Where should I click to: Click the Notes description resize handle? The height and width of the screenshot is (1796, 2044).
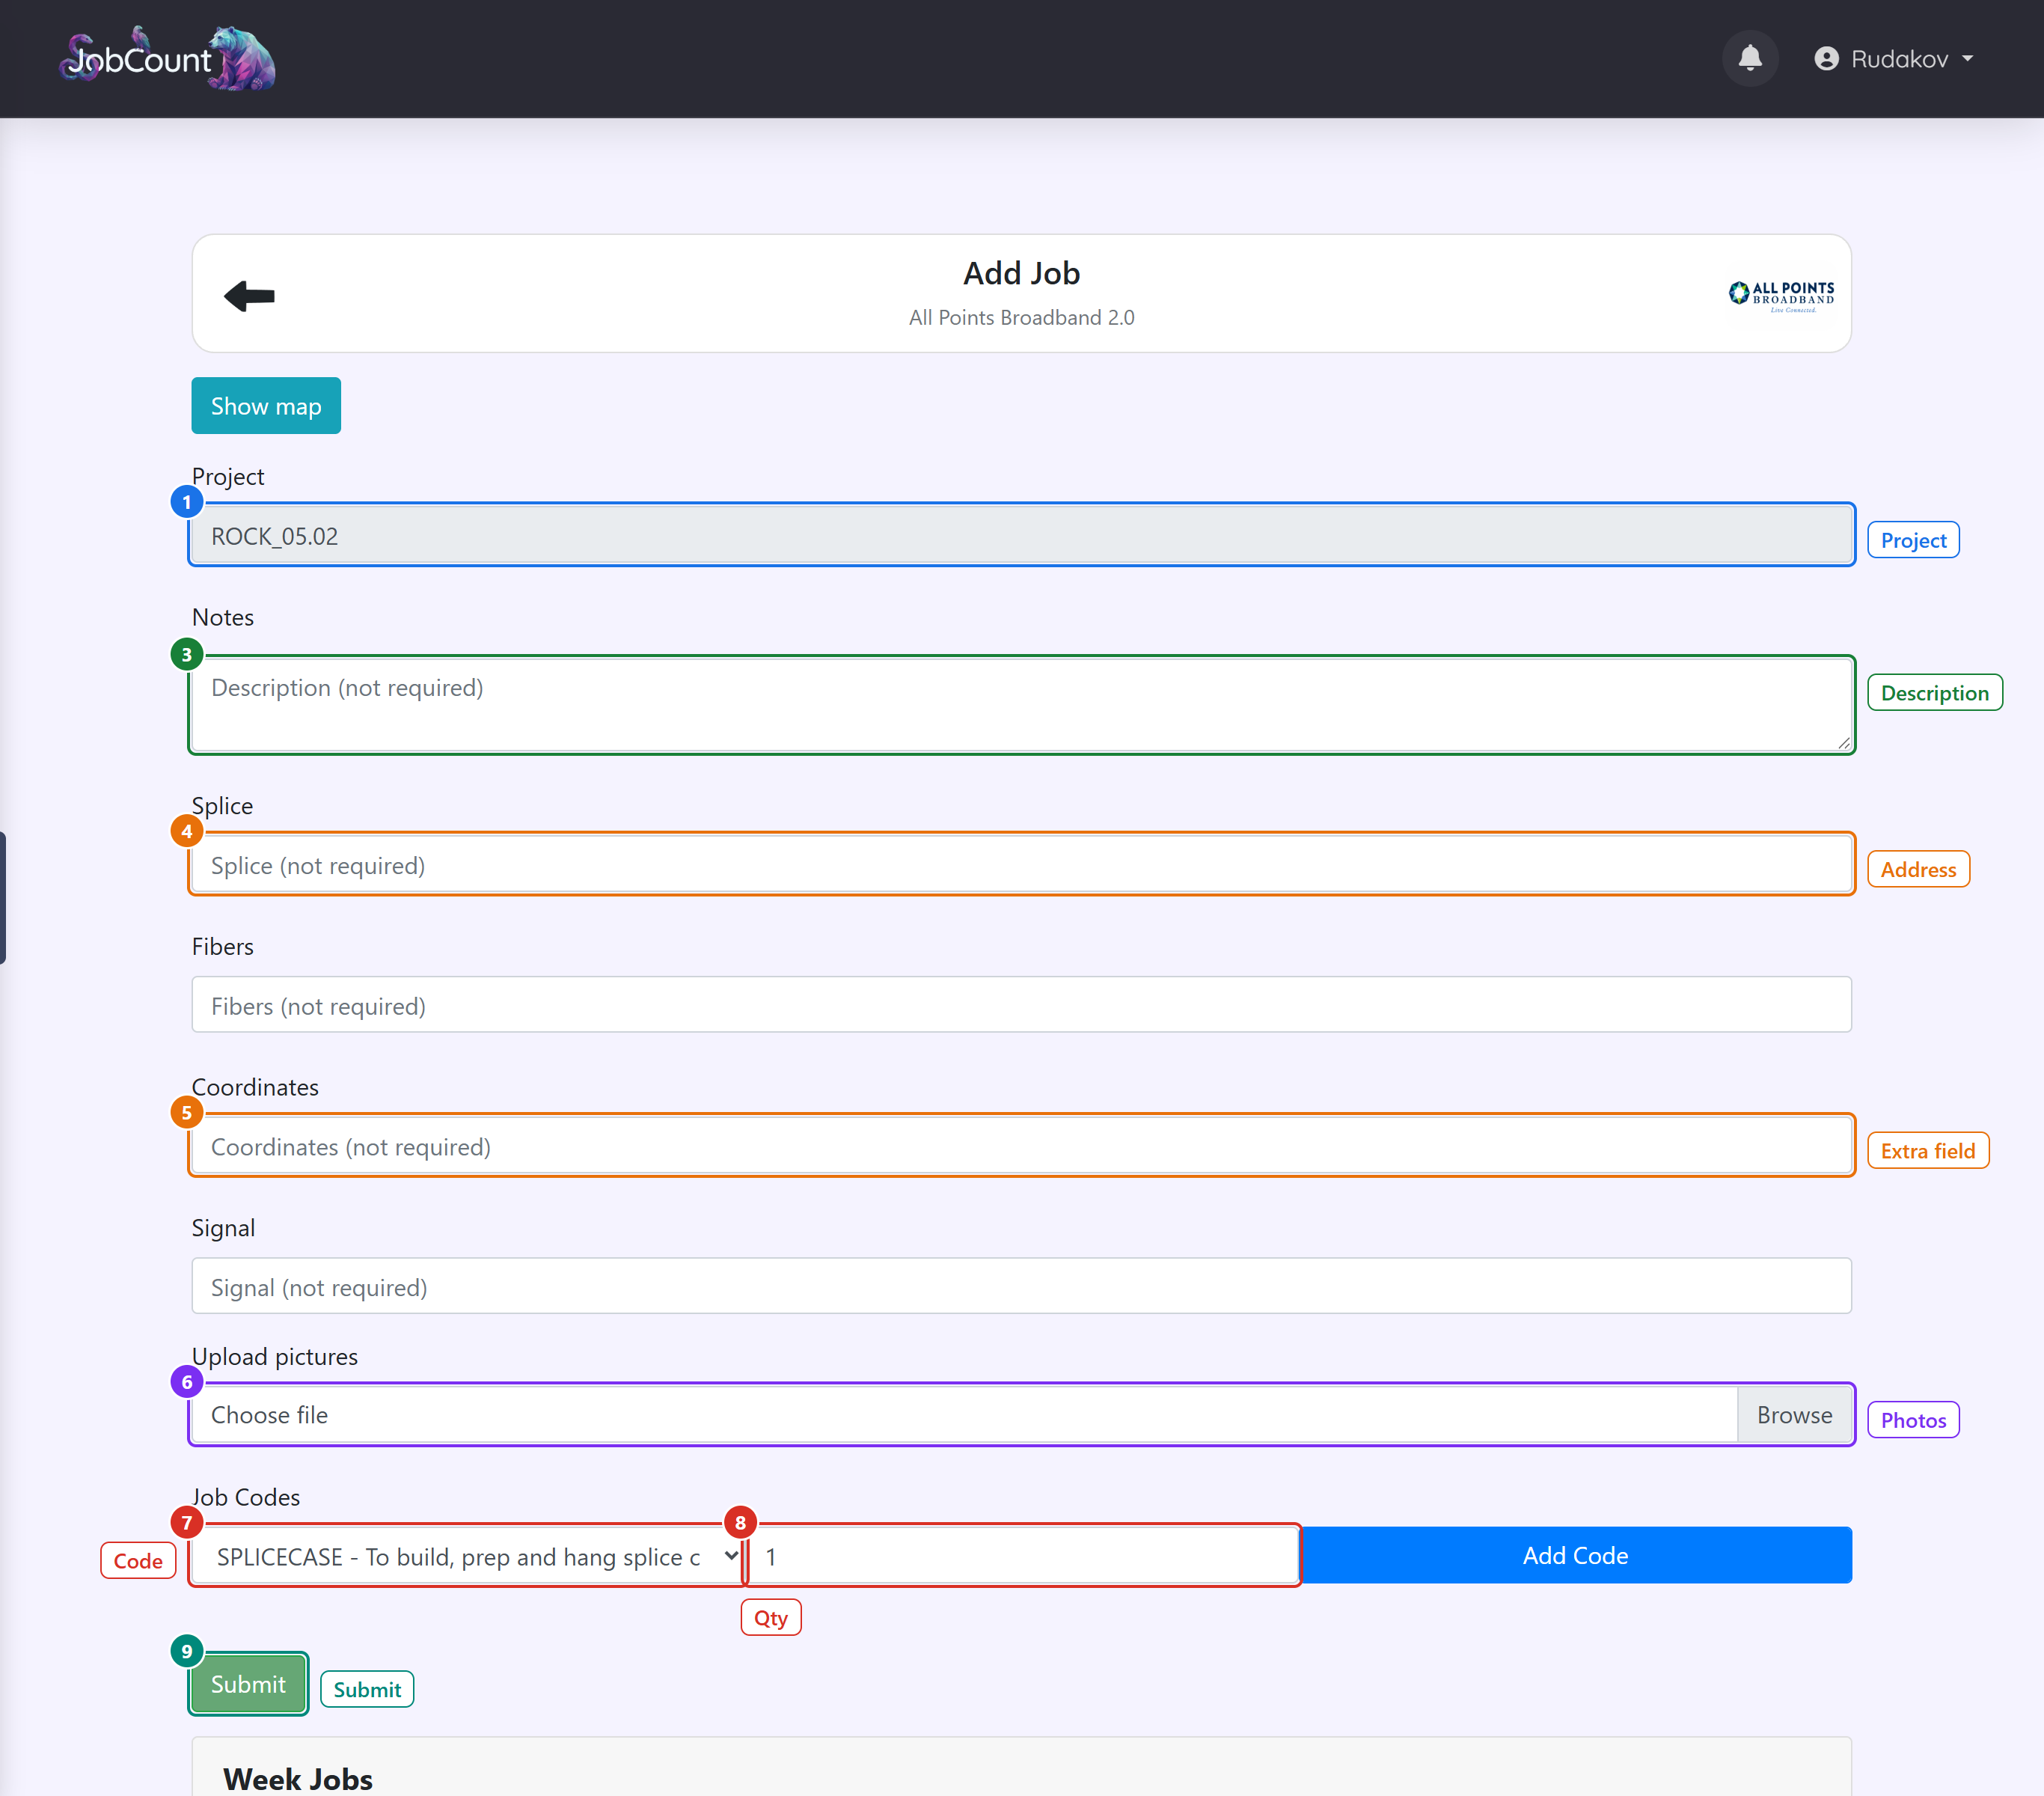[x=1843, y=743]
